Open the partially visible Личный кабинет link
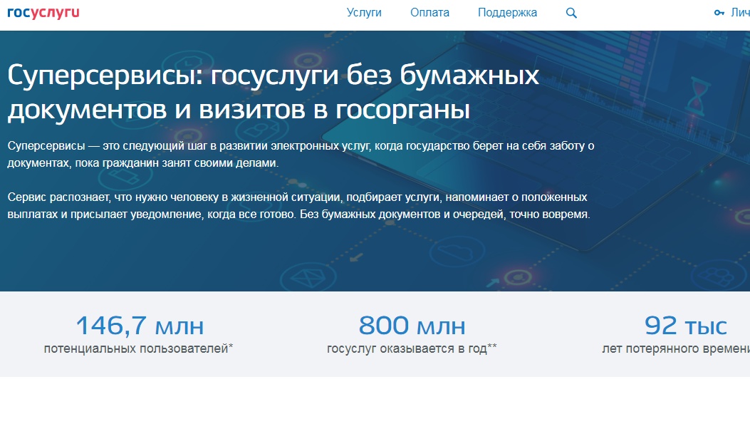The image size is (750, 424). tap(740, 13)
